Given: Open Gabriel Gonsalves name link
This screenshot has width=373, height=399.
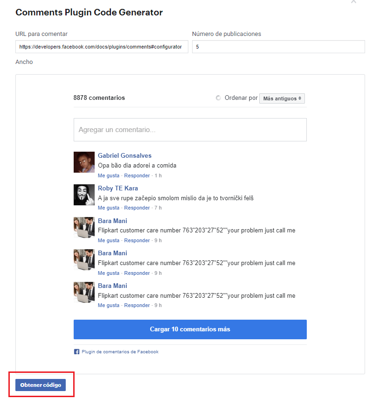Looking at the screenshot, I should [x=124, y=155].
